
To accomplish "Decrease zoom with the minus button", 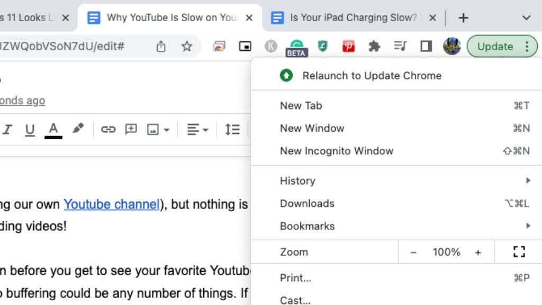I will pos(413,253).
